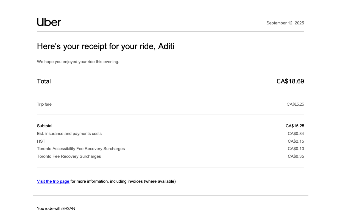Click the receipt heading addressed to Aditi
This screenshot has height=214, width=340.
tap(105, 46)
